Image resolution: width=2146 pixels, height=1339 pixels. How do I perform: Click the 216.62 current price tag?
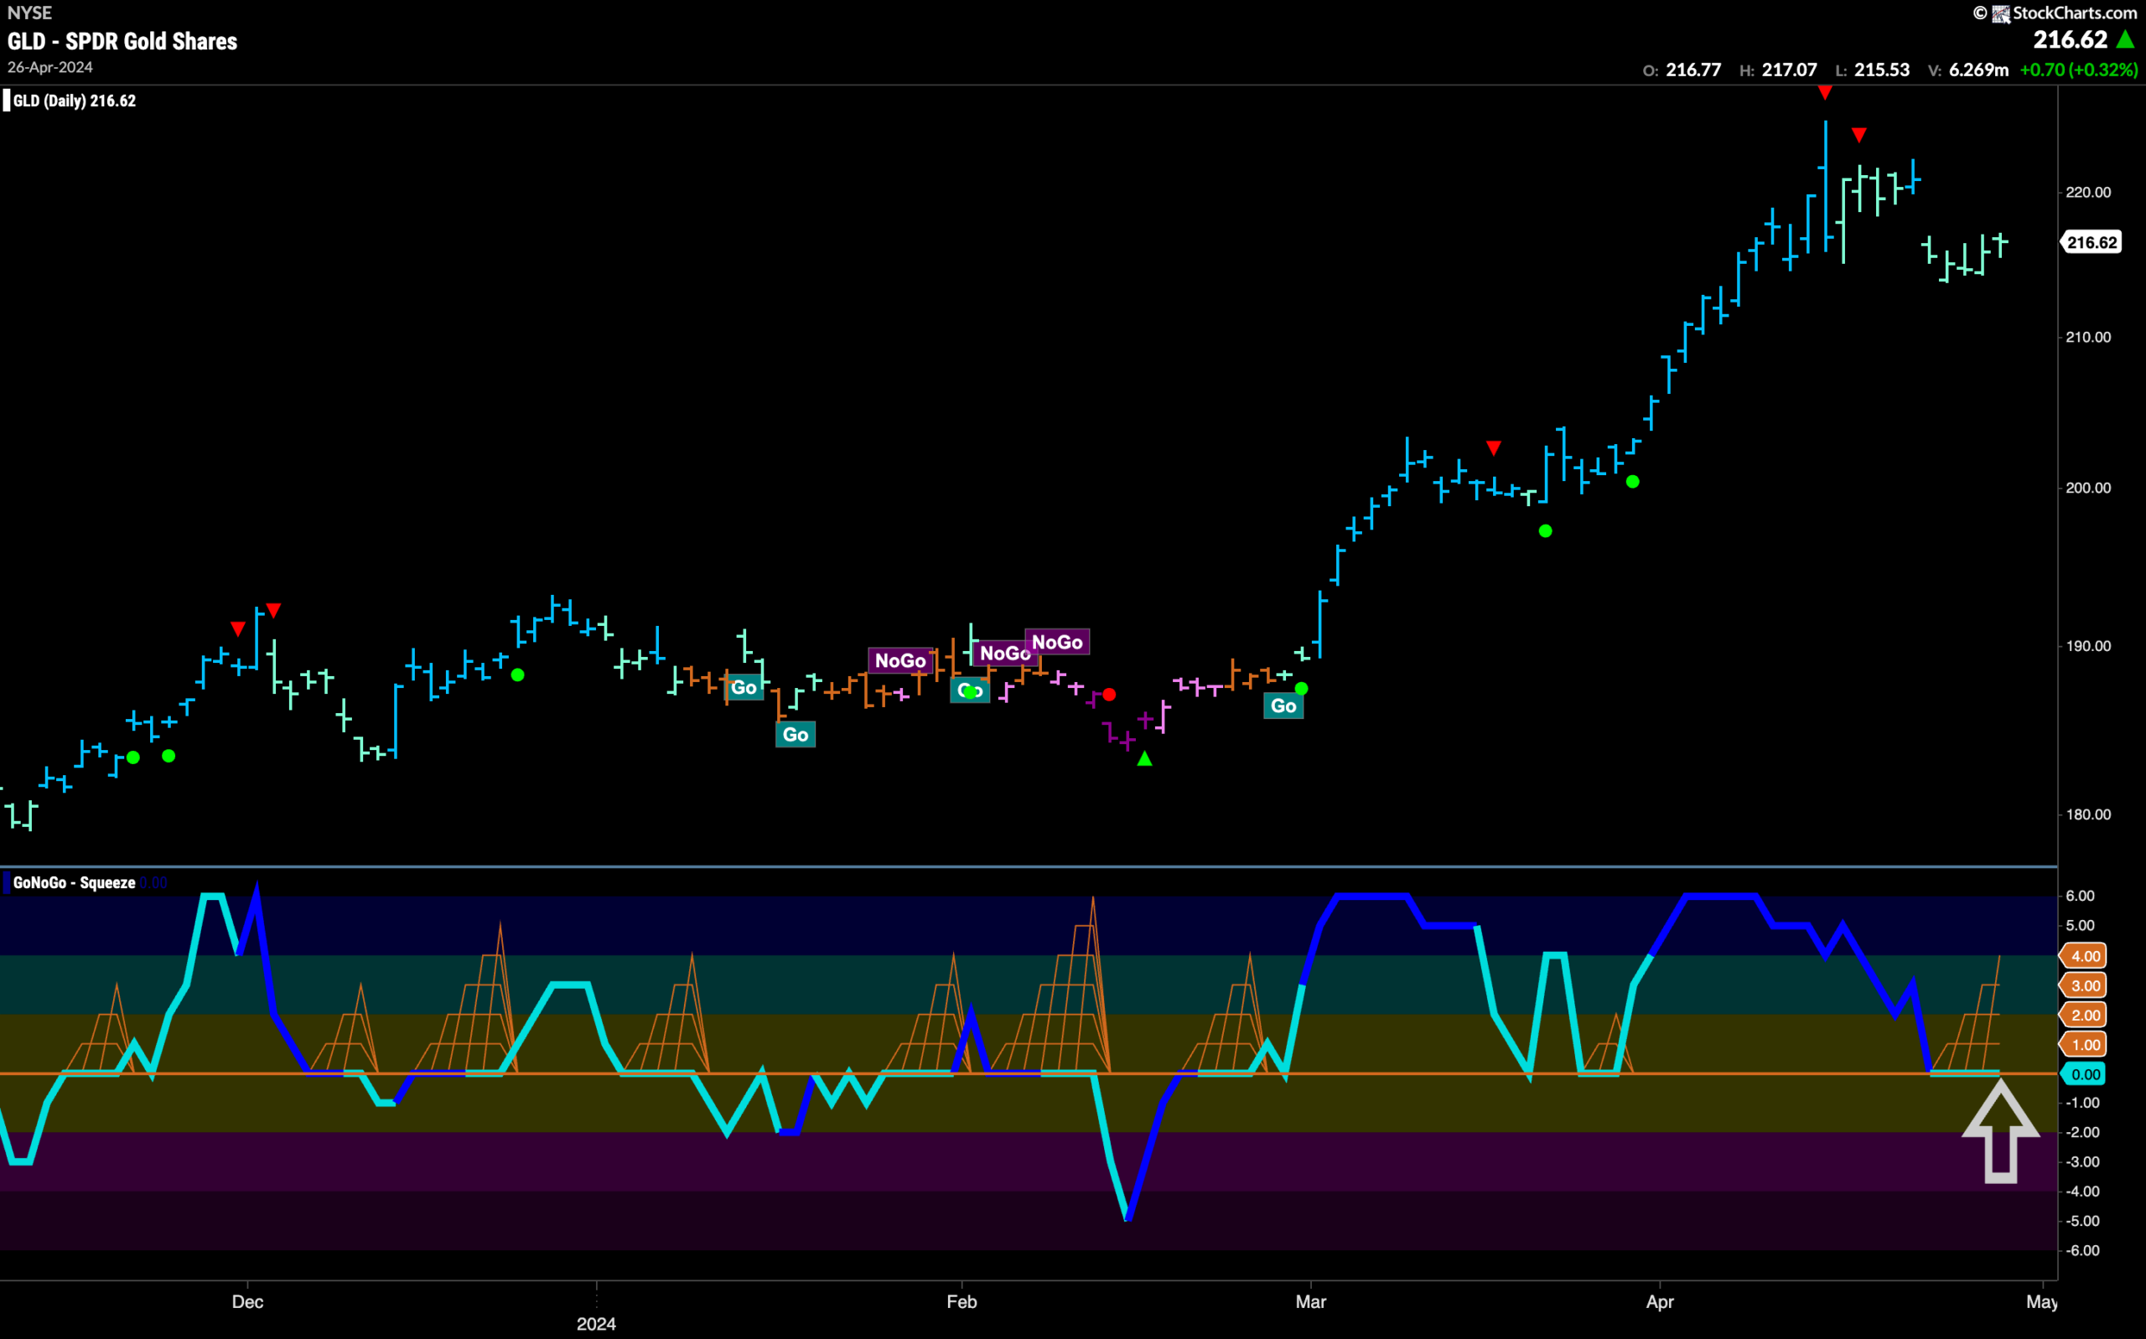[x=2092, y=243]
